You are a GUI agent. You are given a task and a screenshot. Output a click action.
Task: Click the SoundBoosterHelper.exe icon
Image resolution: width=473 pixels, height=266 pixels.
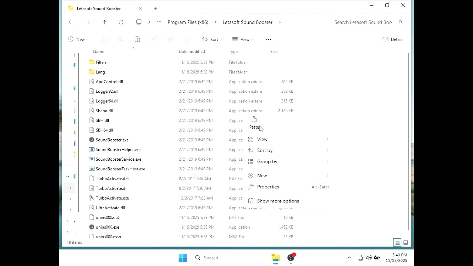coord(92,150)
